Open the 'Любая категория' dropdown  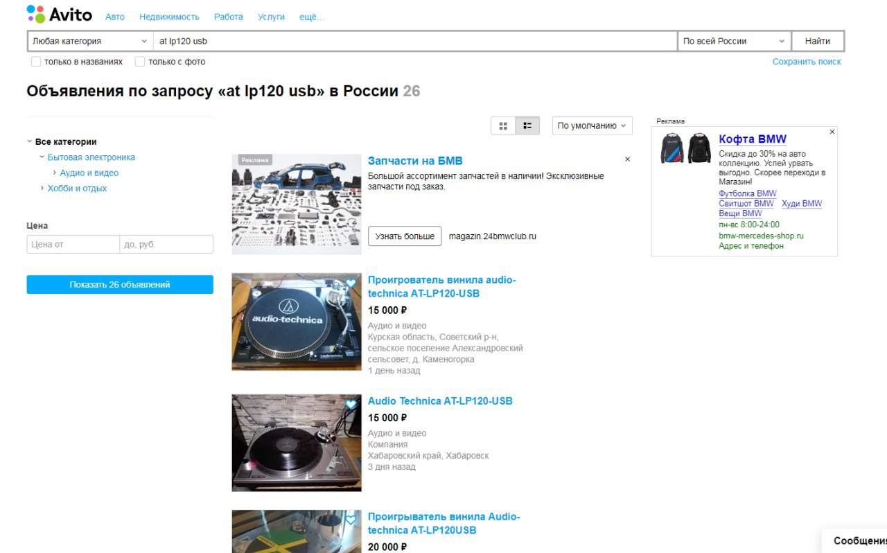[x=90, y=41]
